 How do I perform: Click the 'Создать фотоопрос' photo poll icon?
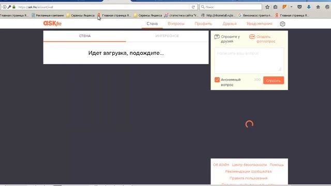click(252, 37)
